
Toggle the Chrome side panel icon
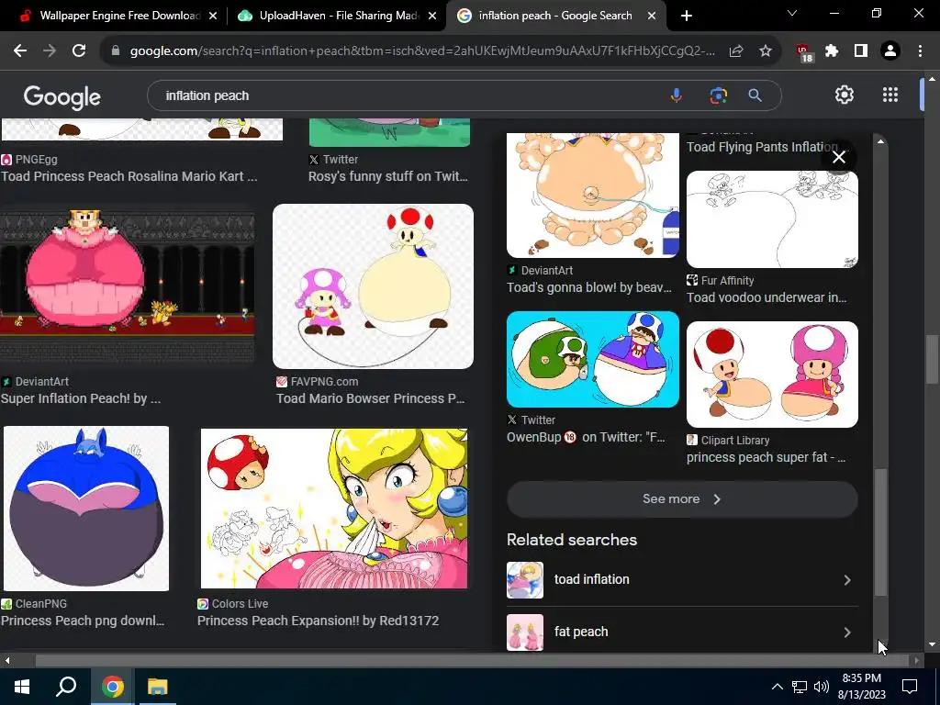coord(861,51)
